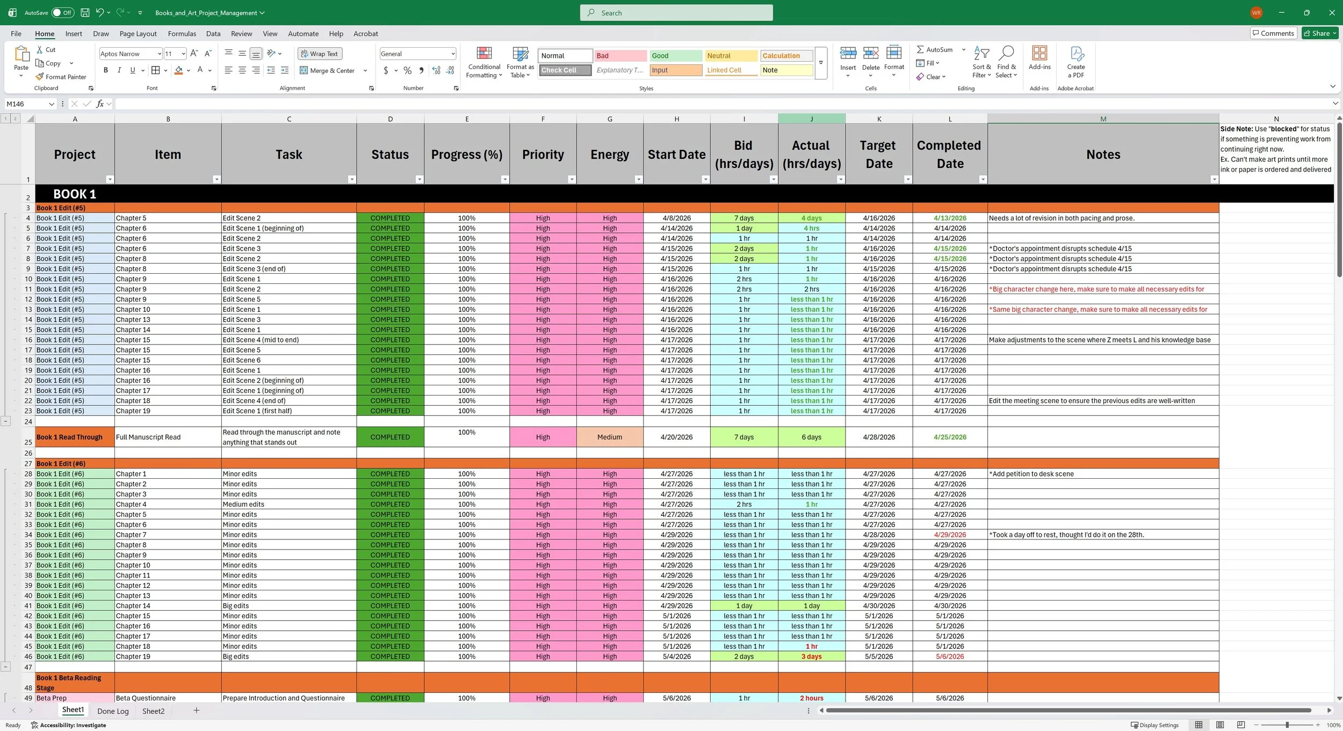Add a new sheet with plus button
1343x731 pixels.
197,711
